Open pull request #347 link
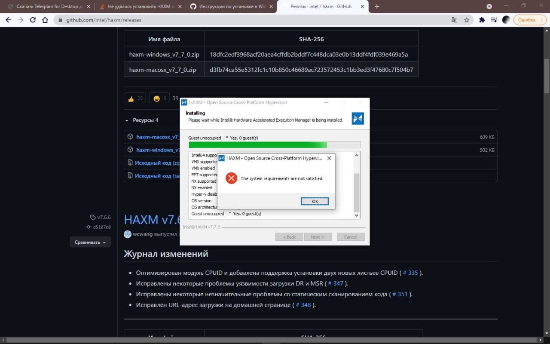This screenshot has height=344, width=550. (x=336, y=283)
